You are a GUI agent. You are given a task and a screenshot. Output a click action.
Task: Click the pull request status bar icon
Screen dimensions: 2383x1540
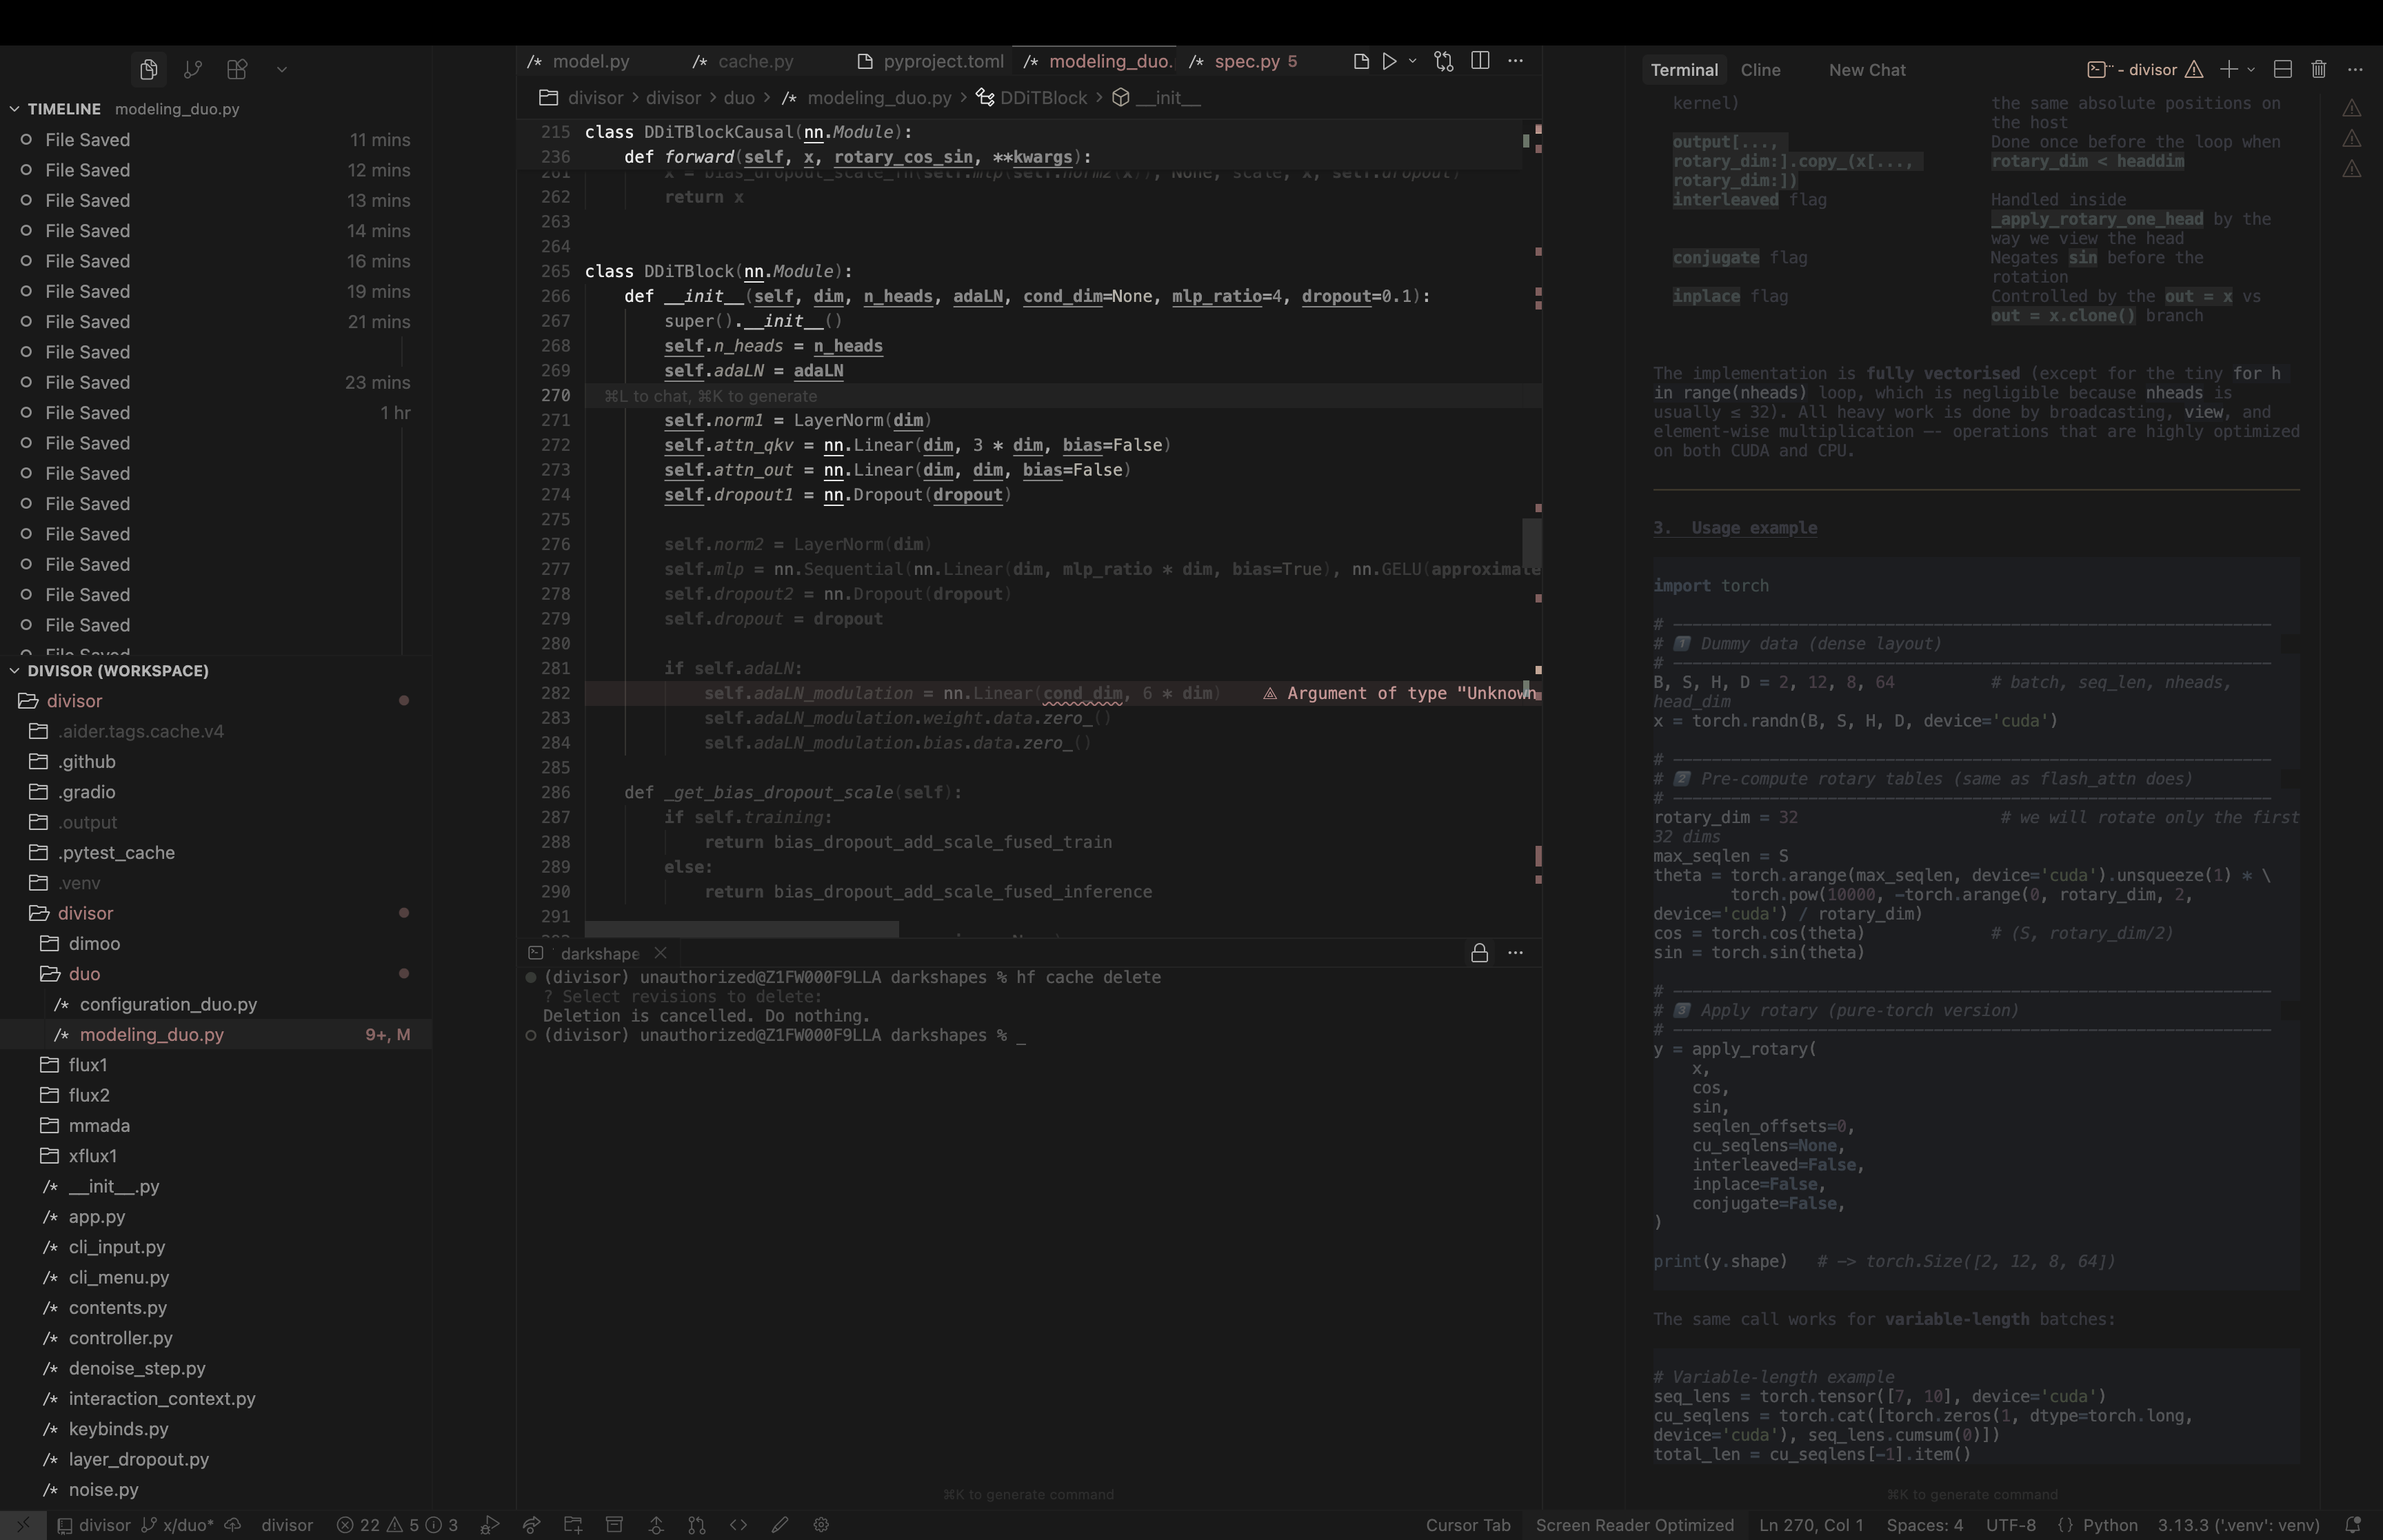(697, 1525)
